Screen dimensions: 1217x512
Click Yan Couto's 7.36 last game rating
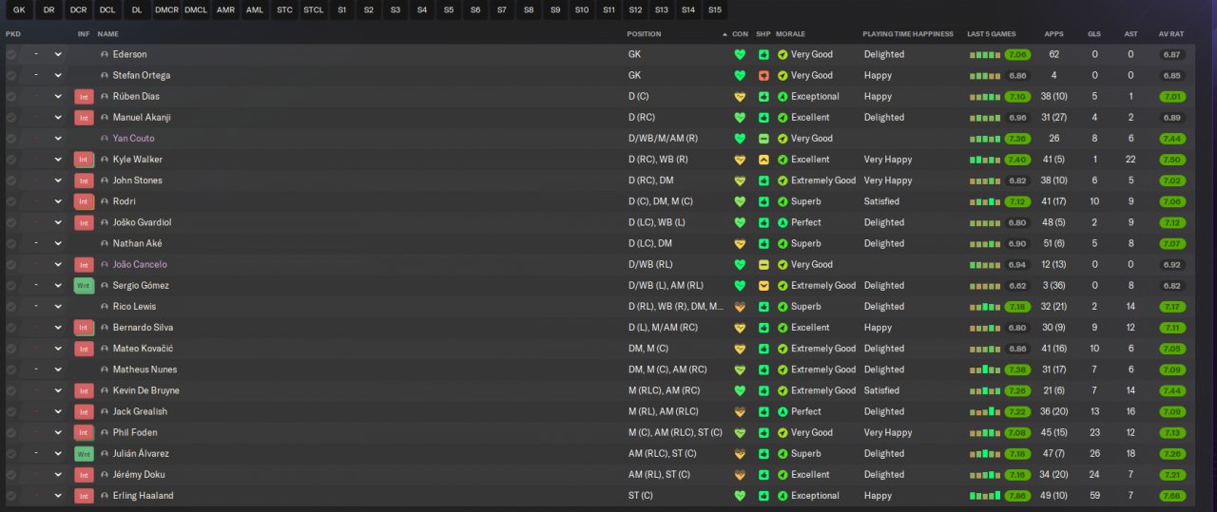tap(1017, 139)
